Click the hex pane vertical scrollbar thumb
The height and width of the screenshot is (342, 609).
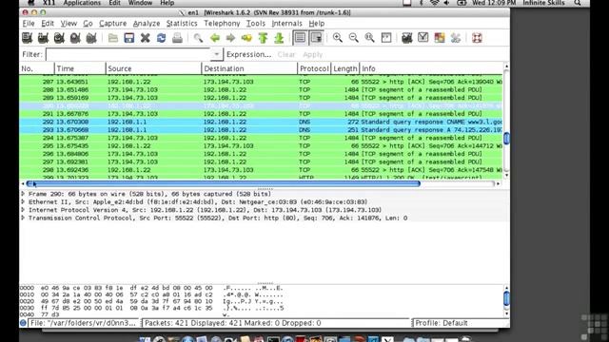[x=506, y=298]
